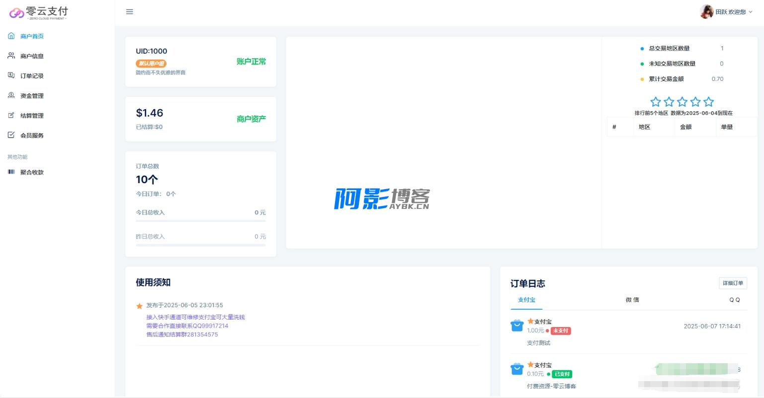Click the user avatar picture
The height and width of the screenshot is (398, 764).
click(706, 12)
